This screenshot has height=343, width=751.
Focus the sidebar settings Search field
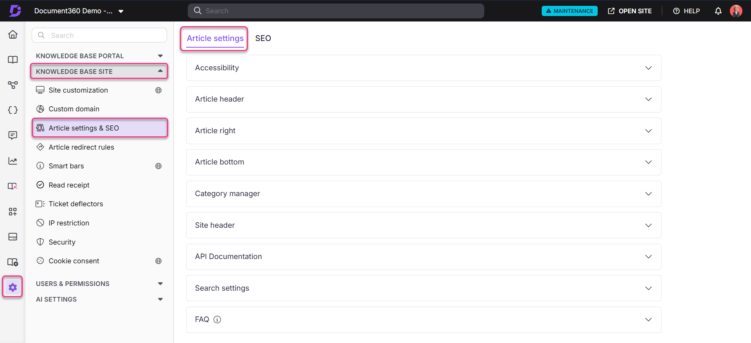[99, 35]
